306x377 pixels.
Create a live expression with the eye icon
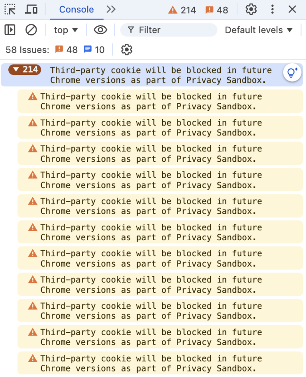click(x=100, y=29)
